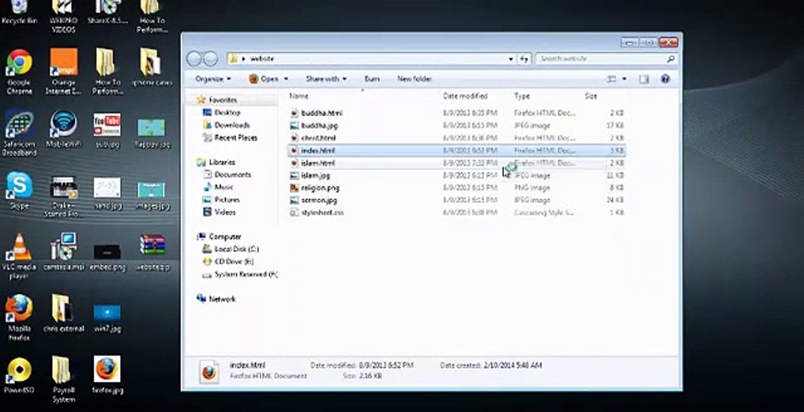Select the buddha.jpg file name

click(320, 125)
